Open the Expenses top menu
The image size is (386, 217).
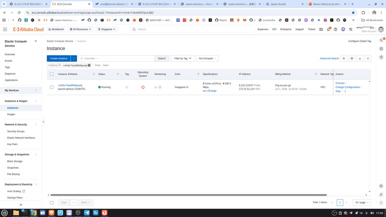[262, 29]
